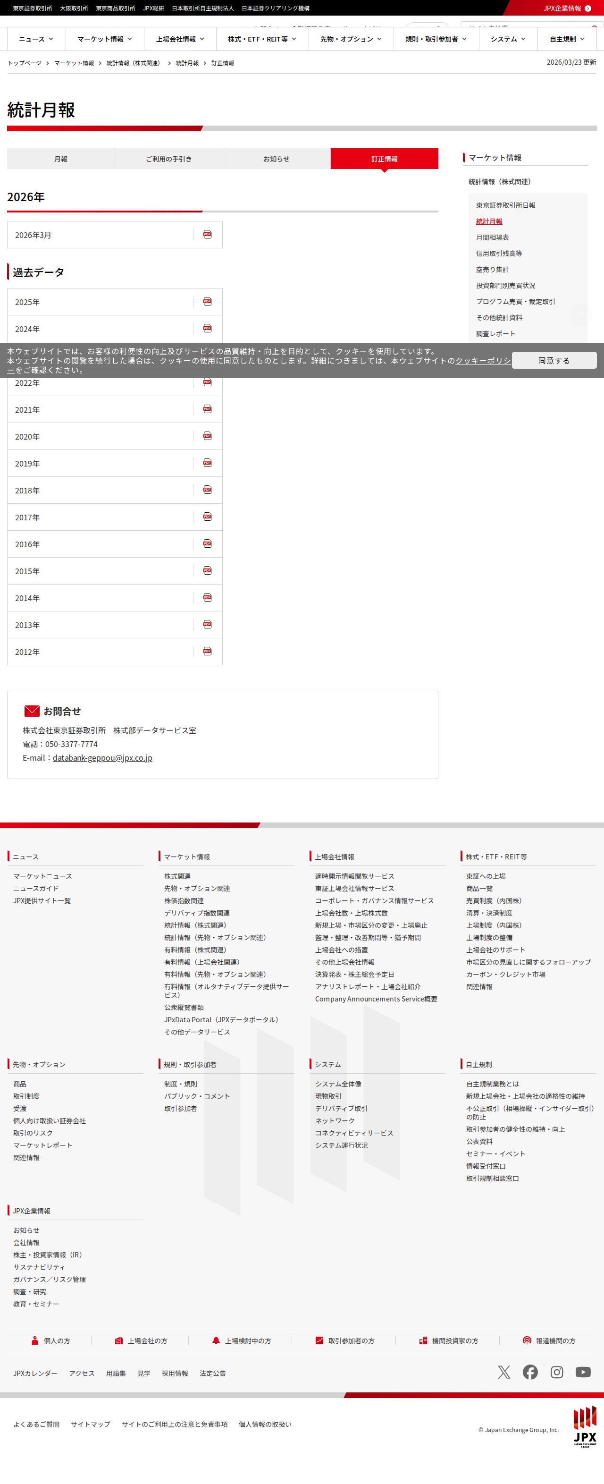Open 信用取引残高等 in the sidebar
The image size is (604, 1484).
(499, 254)
